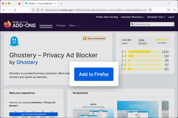Click into the Find add-ons search field

[x=154, y=24]
